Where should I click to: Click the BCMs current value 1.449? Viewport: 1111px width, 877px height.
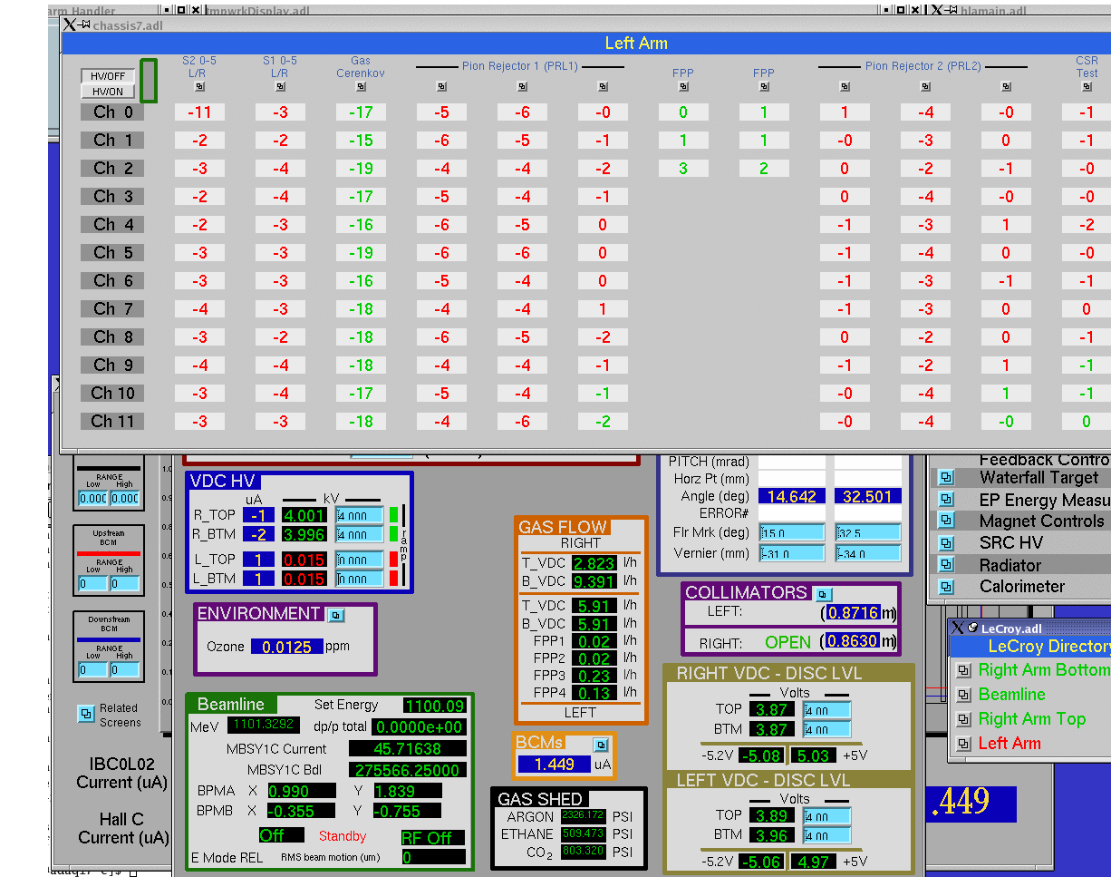554,765
